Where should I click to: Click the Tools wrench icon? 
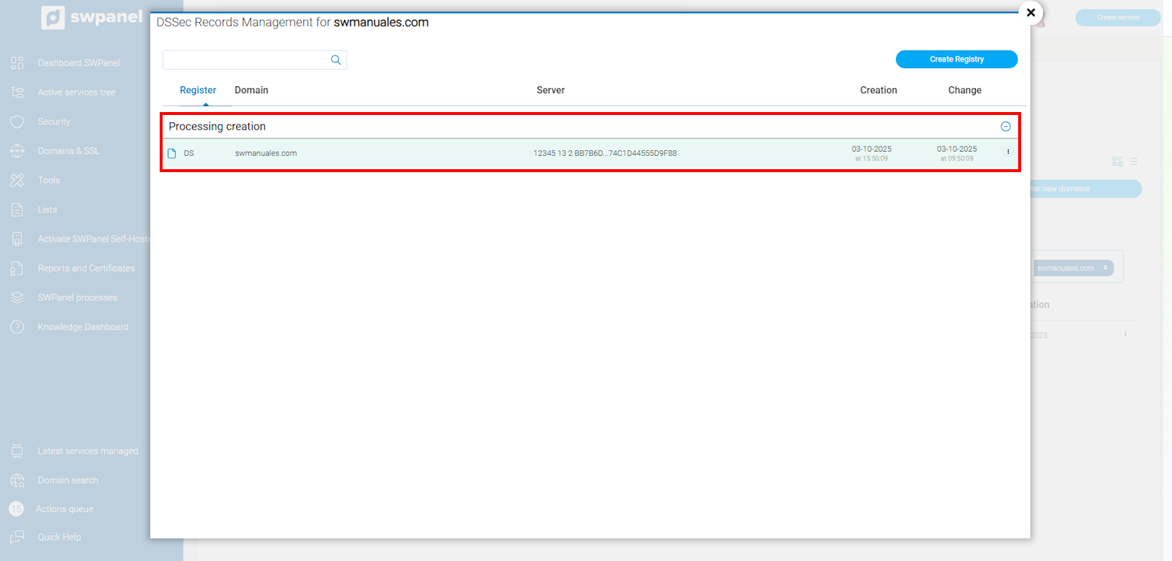click(18, 180)
